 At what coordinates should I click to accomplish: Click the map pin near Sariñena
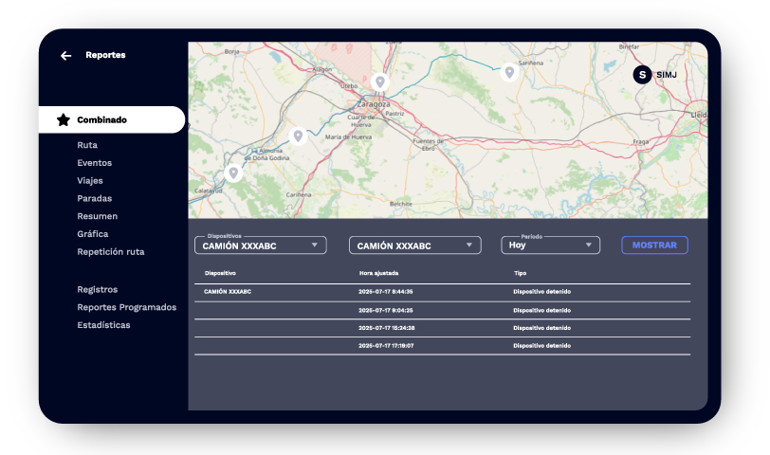click(509, 72)
